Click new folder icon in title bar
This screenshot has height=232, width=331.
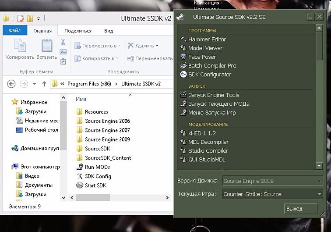(30, 18)
